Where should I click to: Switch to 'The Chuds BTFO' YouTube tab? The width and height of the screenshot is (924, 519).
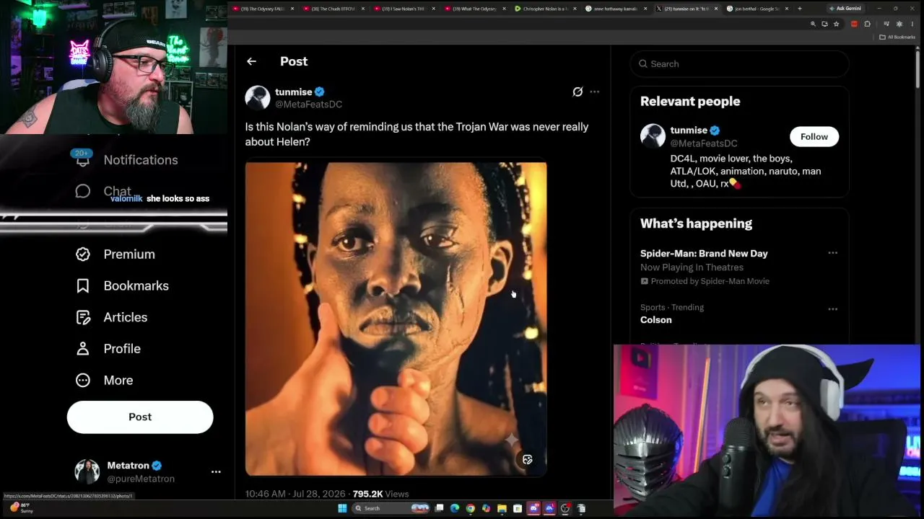click(x=334, y=9)
